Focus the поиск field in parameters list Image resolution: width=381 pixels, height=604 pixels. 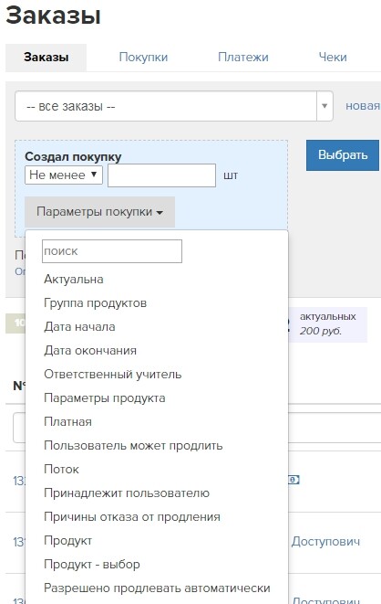coord(112,251)
